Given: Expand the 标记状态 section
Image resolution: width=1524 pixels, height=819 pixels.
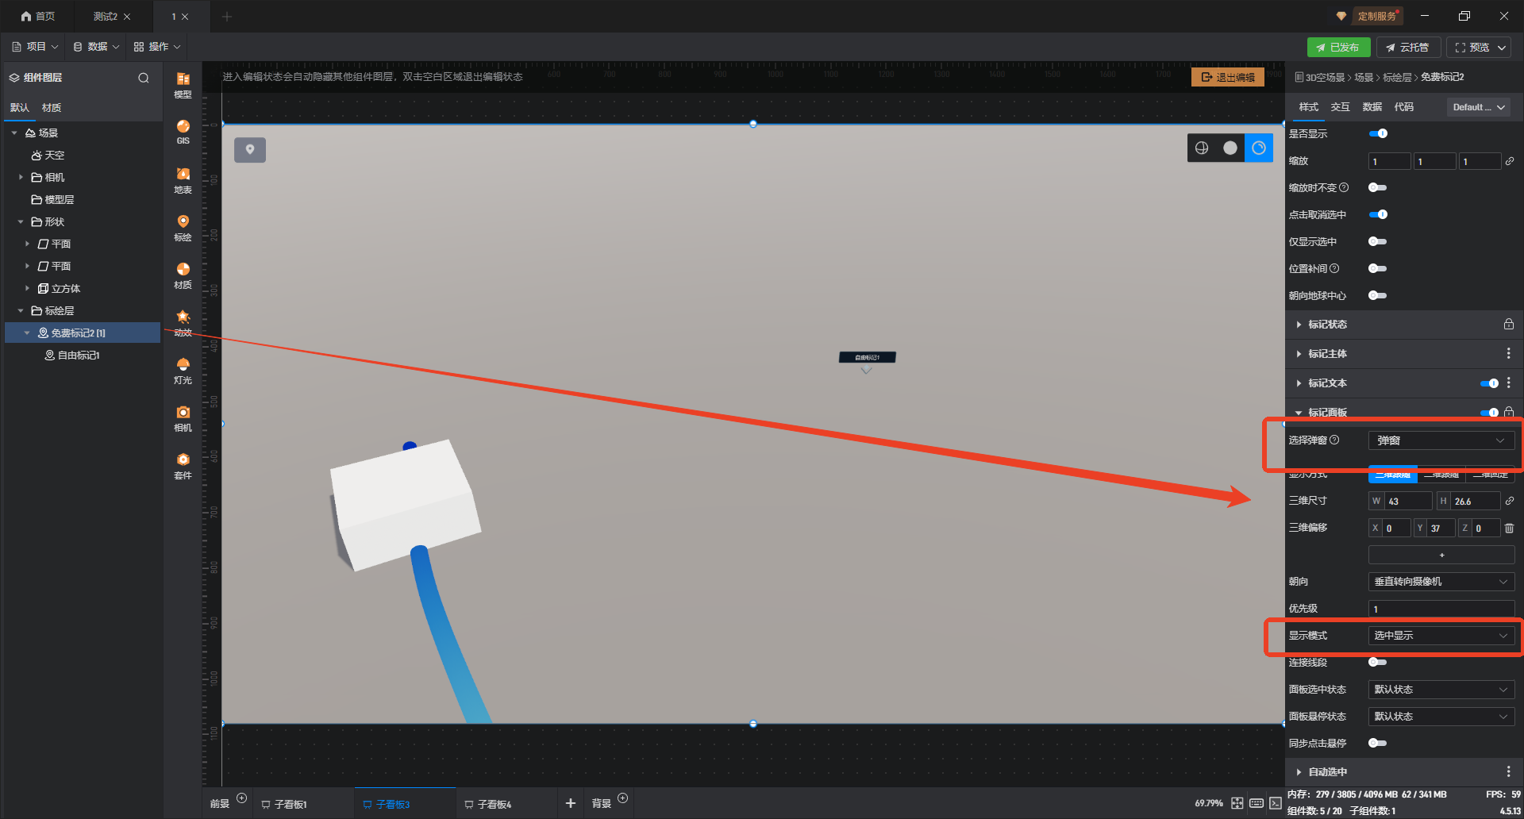Looking at the screenshot, I should (1327, 325).
